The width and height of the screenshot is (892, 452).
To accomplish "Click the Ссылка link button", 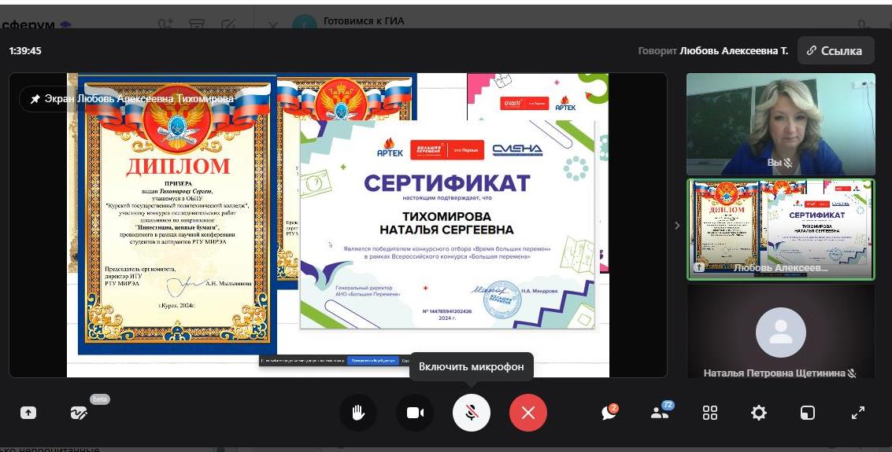I will tap(835, 50).
